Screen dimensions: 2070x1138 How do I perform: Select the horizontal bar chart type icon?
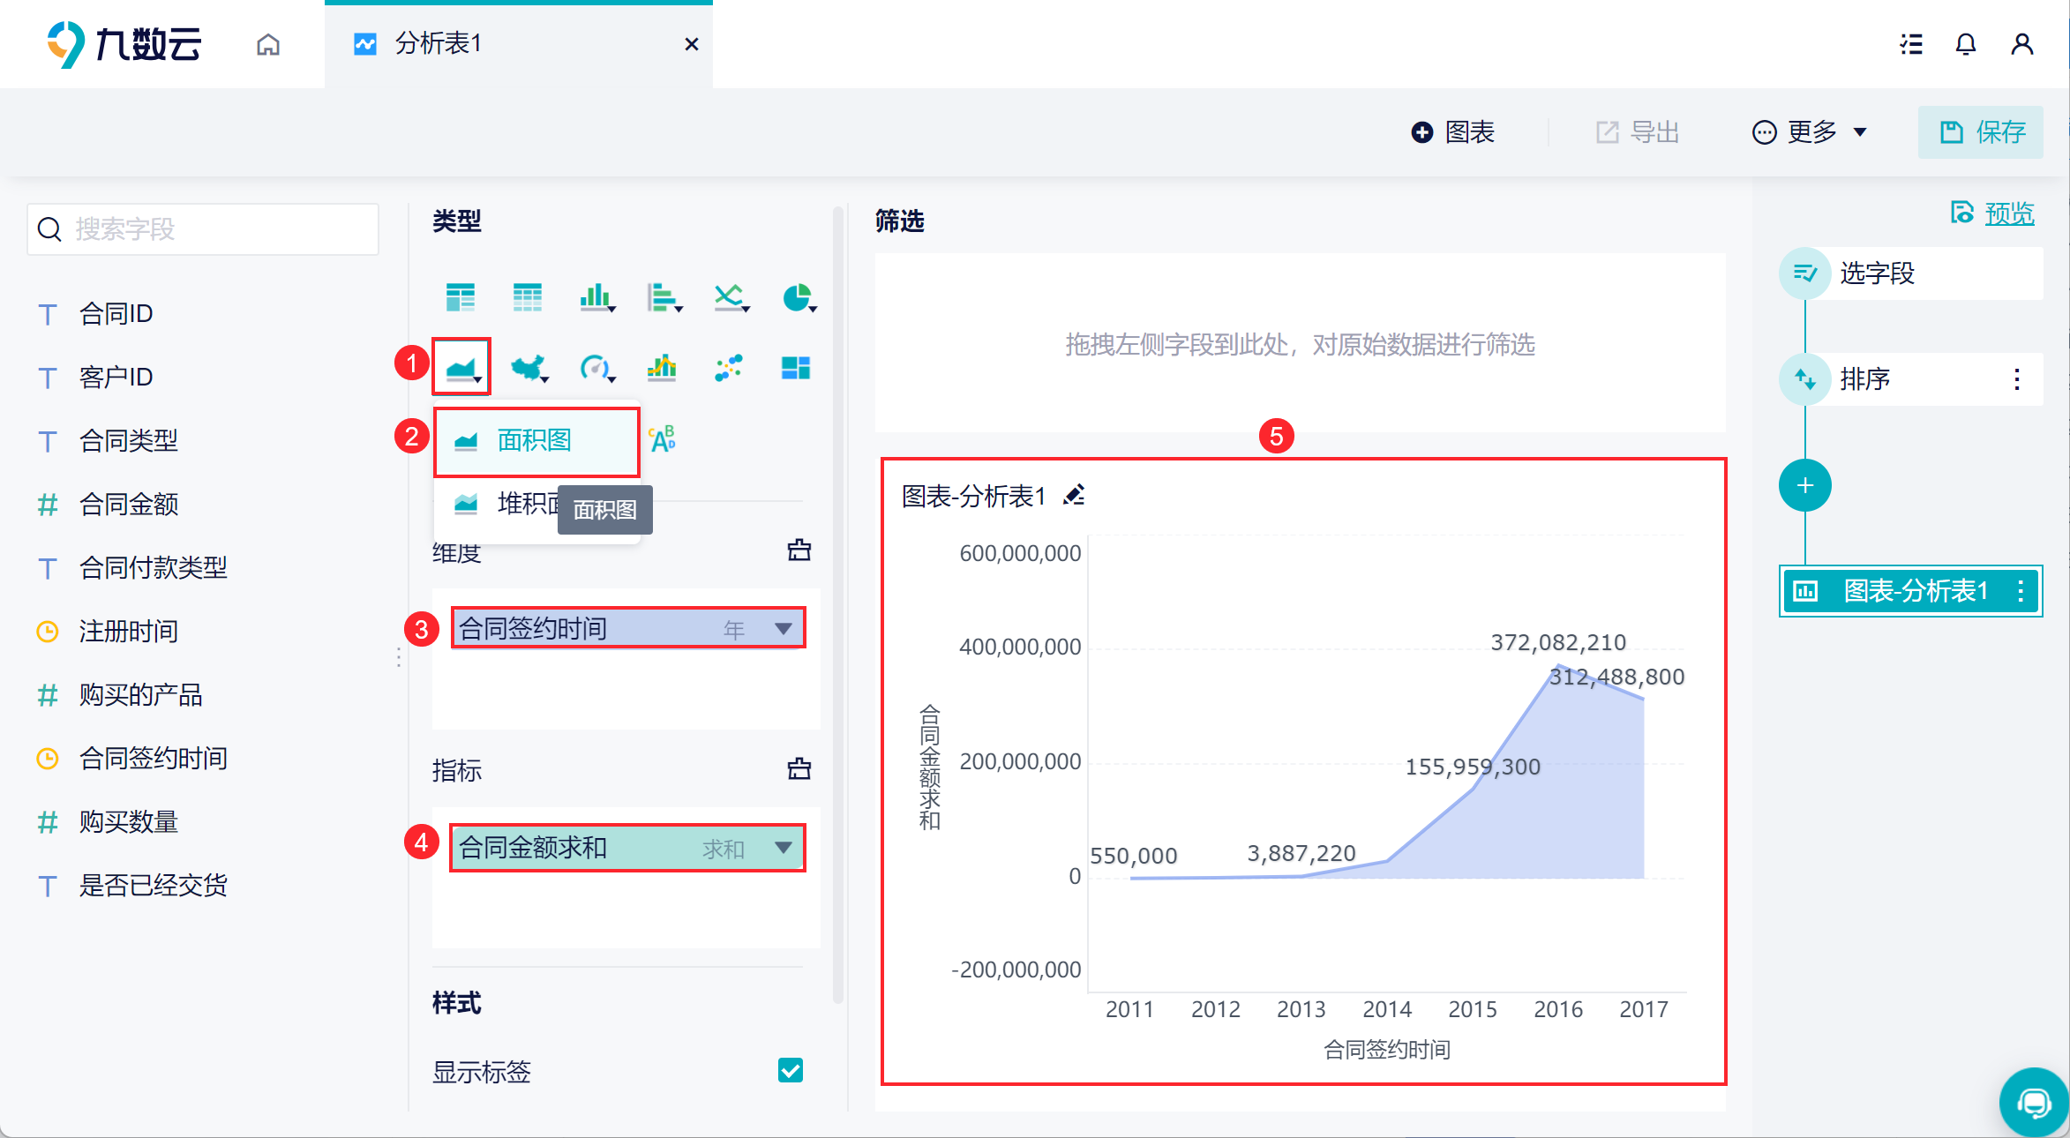click(663, 298)
